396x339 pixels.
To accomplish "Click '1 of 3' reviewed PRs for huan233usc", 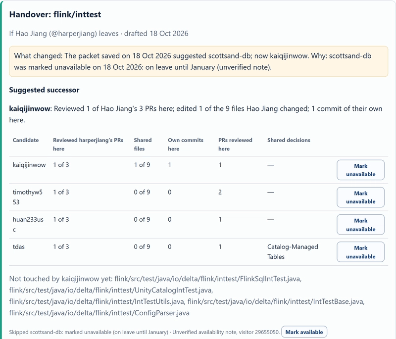I will 61,219.
